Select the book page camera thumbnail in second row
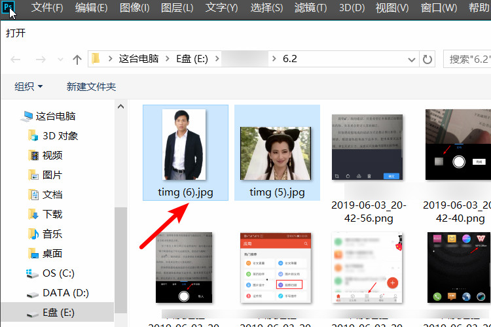Image resolution: width=491 pixels, height=327 pixels. click(184, 267)
